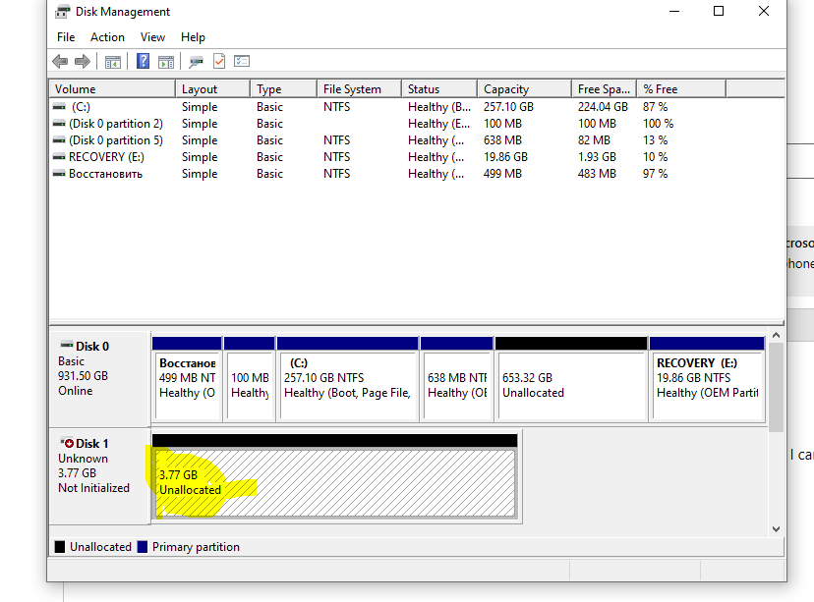The width and height of the screenshot is (814, 602).
Task: Open the Action menu
Action: 107,37
